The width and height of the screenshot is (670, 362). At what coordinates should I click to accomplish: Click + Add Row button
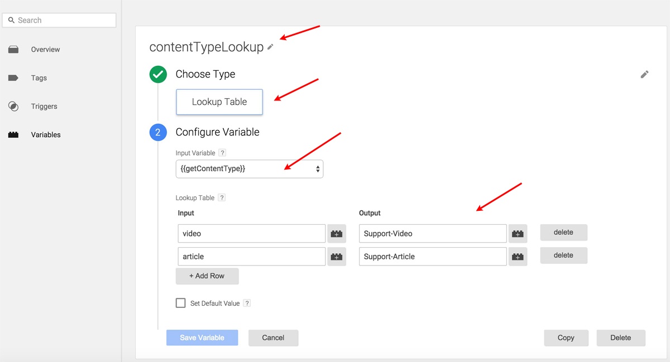click(207, 276)
